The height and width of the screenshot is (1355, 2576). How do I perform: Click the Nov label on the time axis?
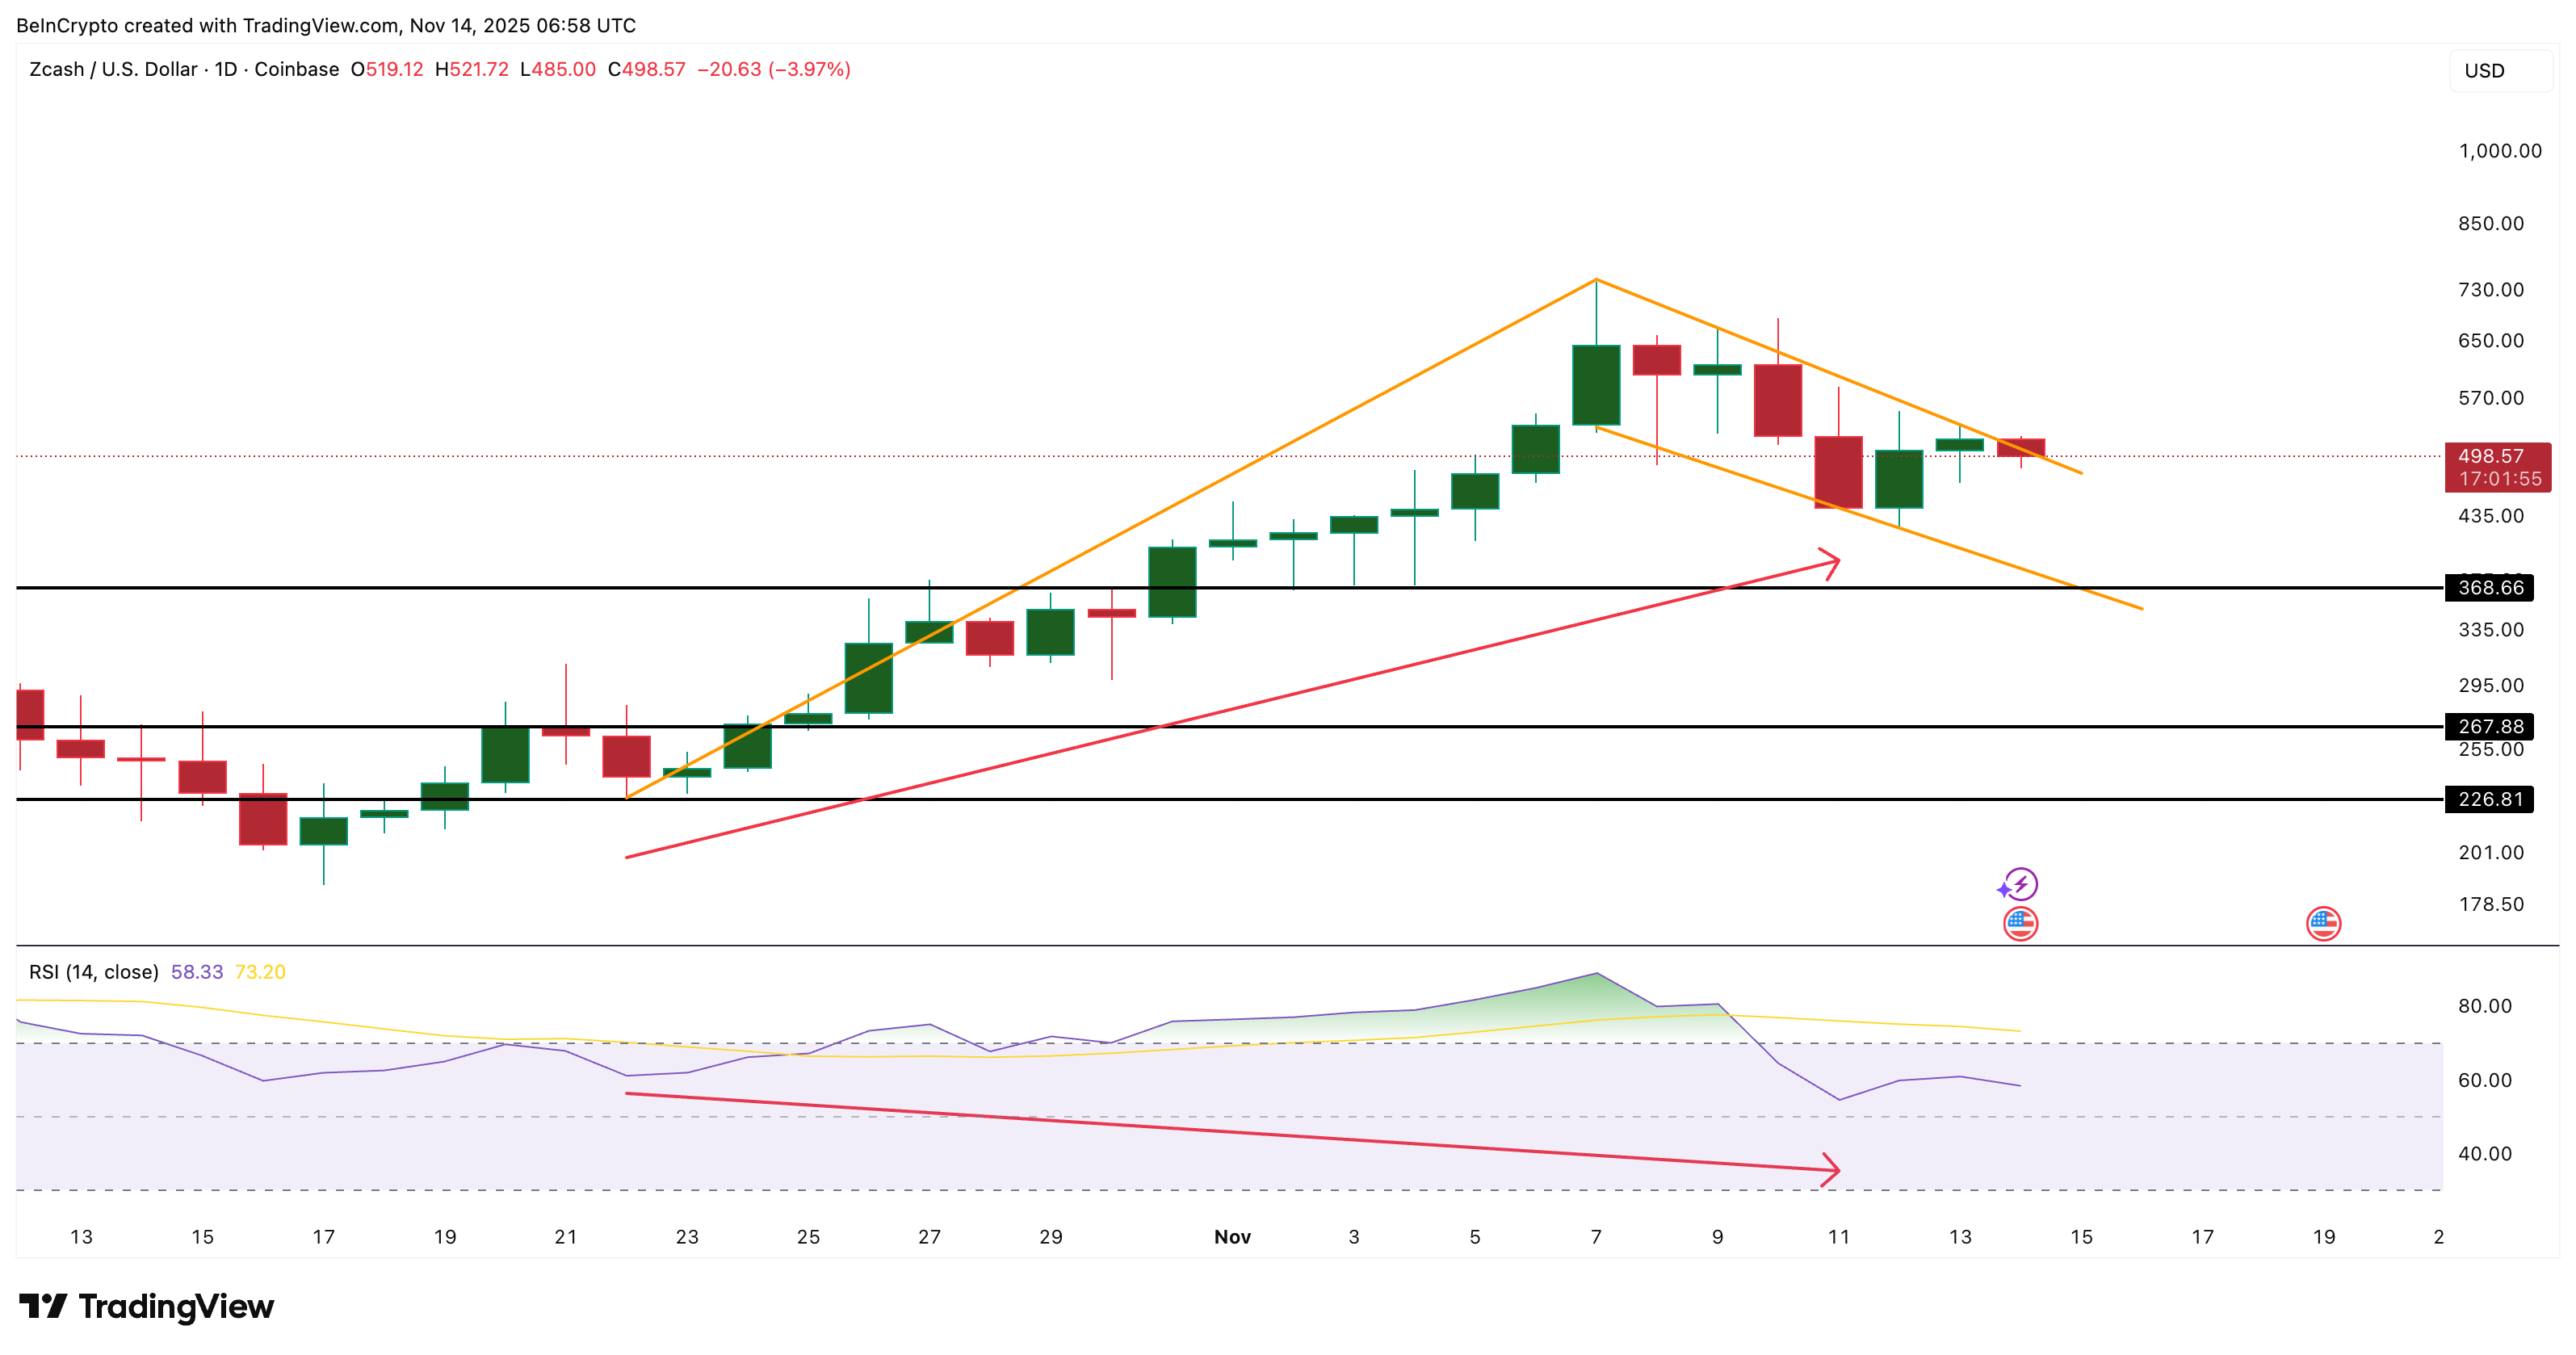[x=1233, y=1236]
